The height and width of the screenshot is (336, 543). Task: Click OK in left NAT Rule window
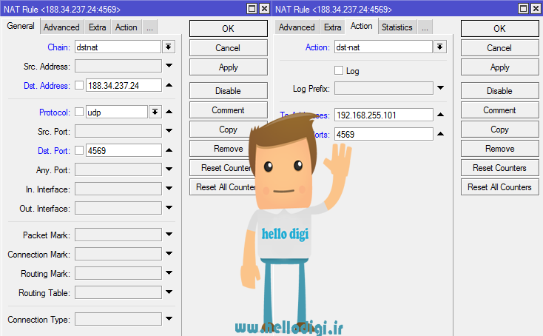pyautogui.click(x=228, y=28)
